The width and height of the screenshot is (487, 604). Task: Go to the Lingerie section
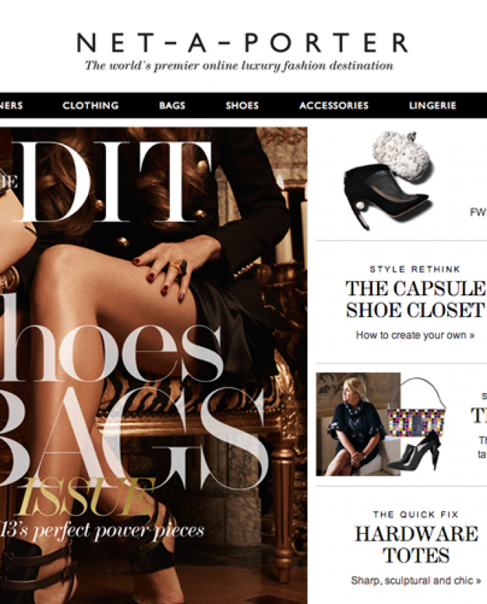(432, 106)
